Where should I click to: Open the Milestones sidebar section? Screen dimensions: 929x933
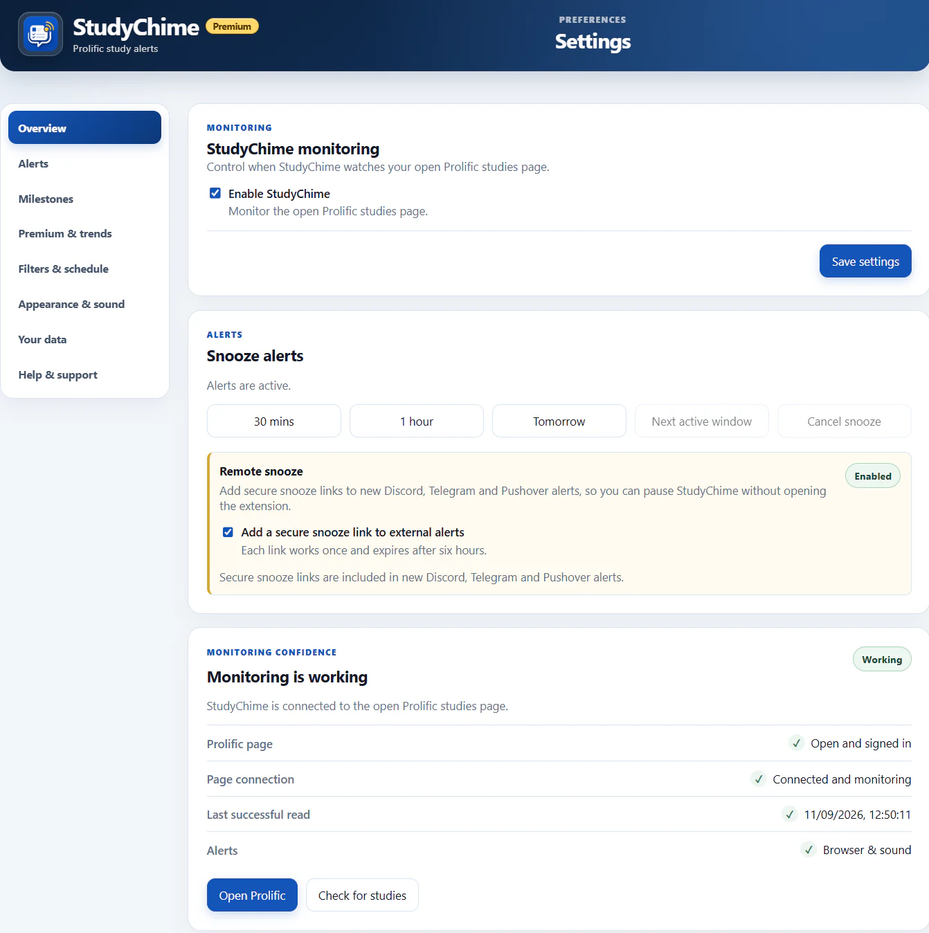[x=84, y=199]
